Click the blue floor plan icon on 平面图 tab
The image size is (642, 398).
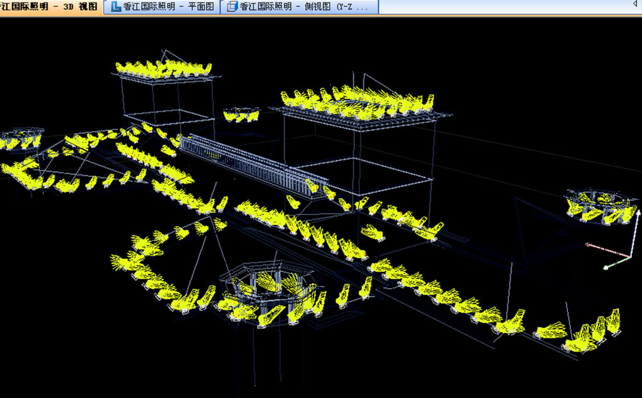[116, 7]
